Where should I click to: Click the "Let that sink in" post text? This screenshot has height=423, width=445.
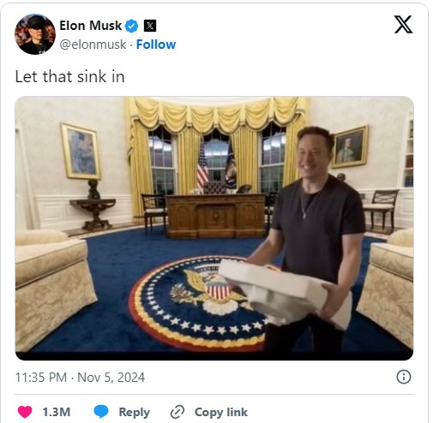tap(69, 77)
